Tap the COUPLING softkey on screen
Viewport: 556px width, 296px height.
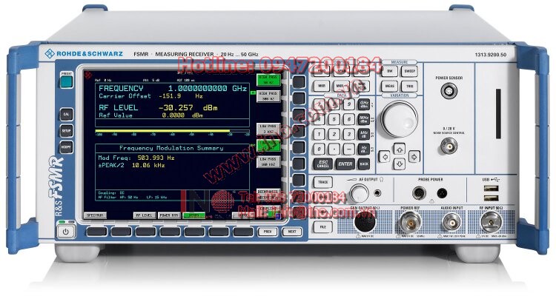pyautogui.click(x=268, y=211)
